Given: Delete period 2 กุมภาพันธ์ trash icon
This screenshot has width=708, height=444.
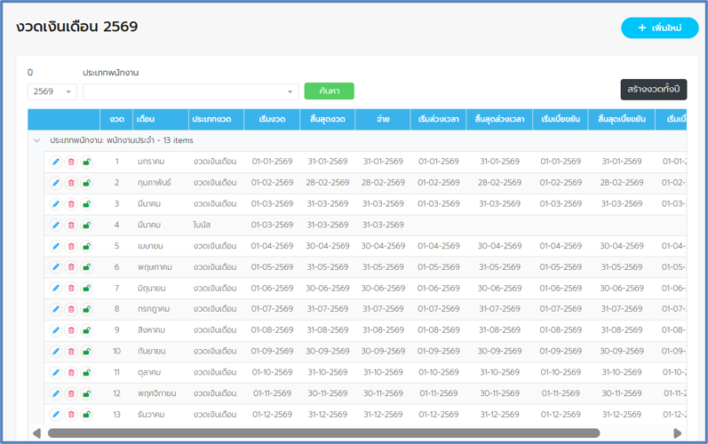Looking at the screenshot, I should [x=71, y=183].
